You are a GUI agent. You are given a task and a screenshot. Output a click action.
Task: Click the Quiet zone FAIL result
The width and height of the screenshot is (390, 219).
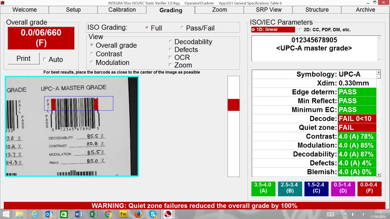click(357, 127)
